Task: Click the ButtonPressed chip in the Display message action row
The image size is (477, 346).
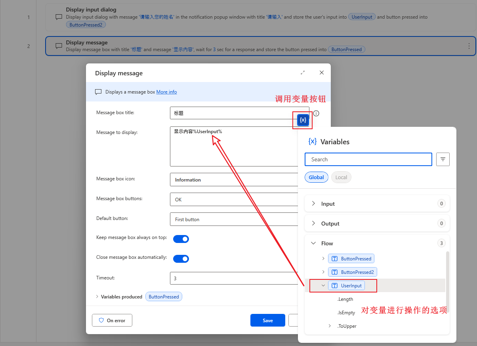Action: point(347,50)
